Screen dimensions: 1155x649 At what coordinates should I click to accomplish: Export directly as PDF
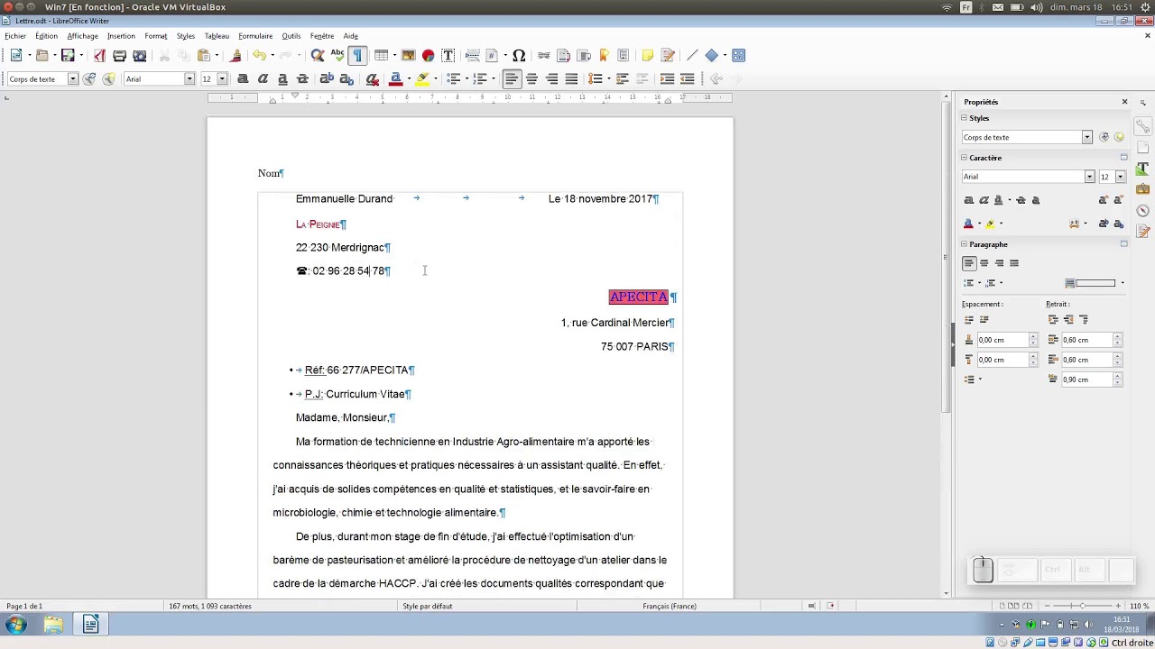(x=99, y=56)
